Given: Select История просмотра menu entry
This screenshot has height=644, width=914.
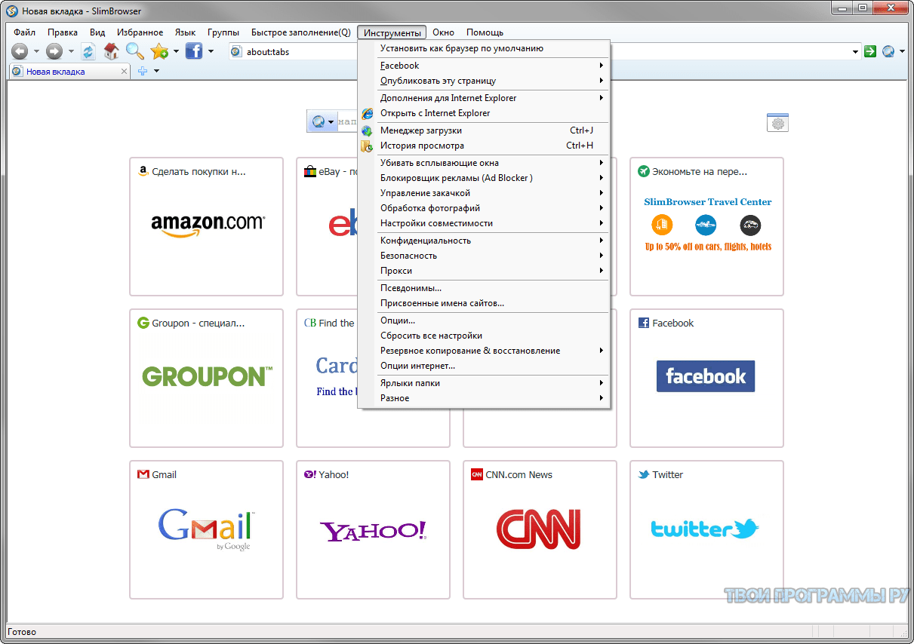Looking at the screenshot, I should (x=483, y=146).
